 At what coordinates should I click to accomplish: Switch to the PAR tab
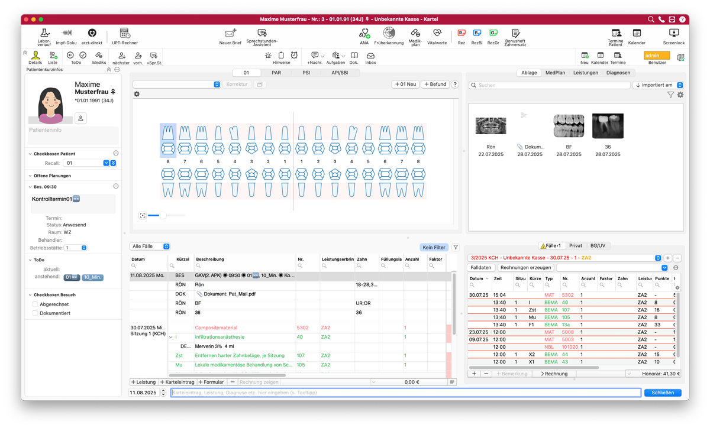pyautogui.click(x=276, y=73)
